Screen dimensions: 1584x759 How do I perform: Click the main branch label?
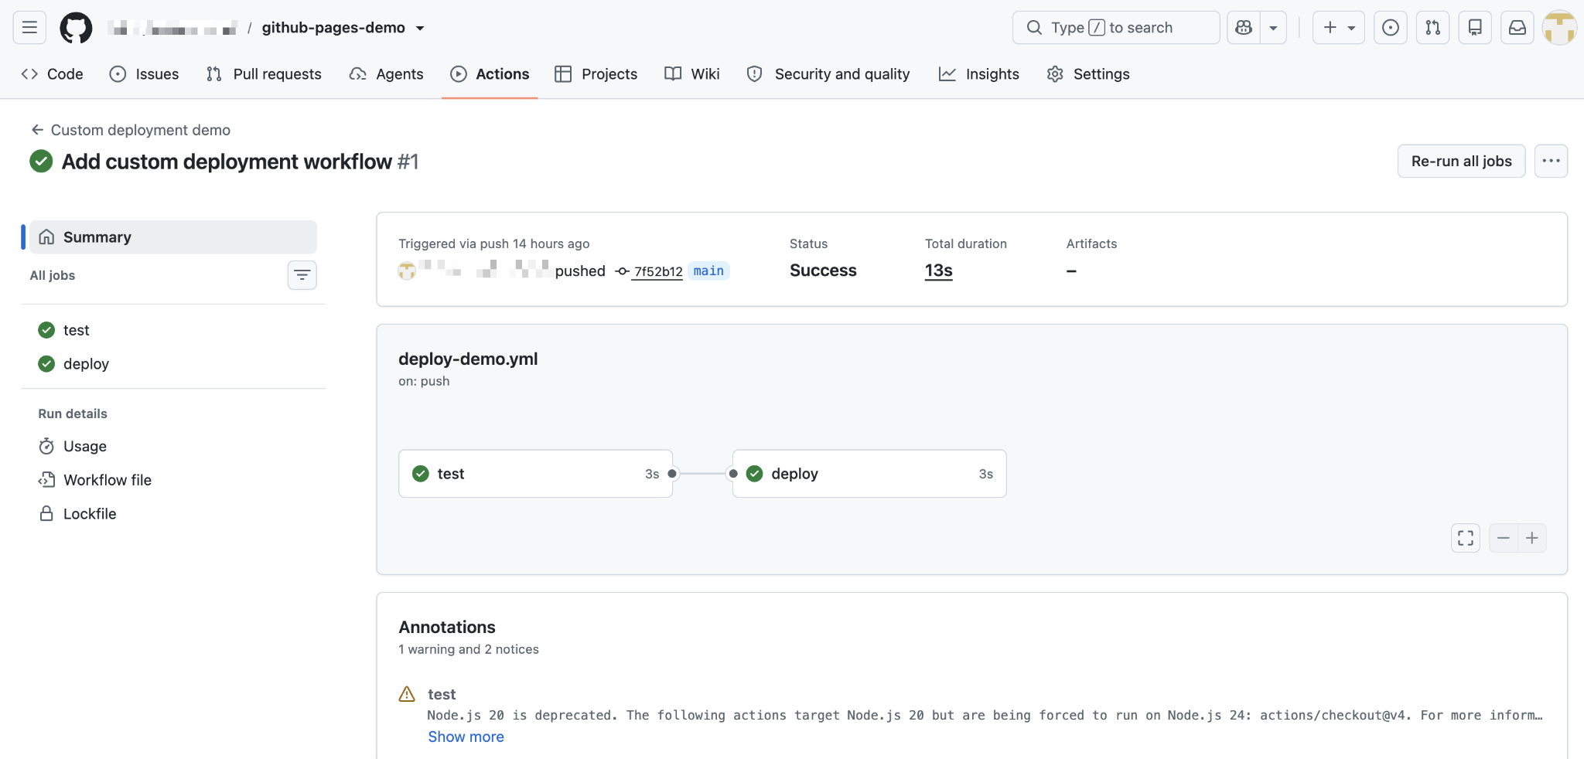coord(708,271)
